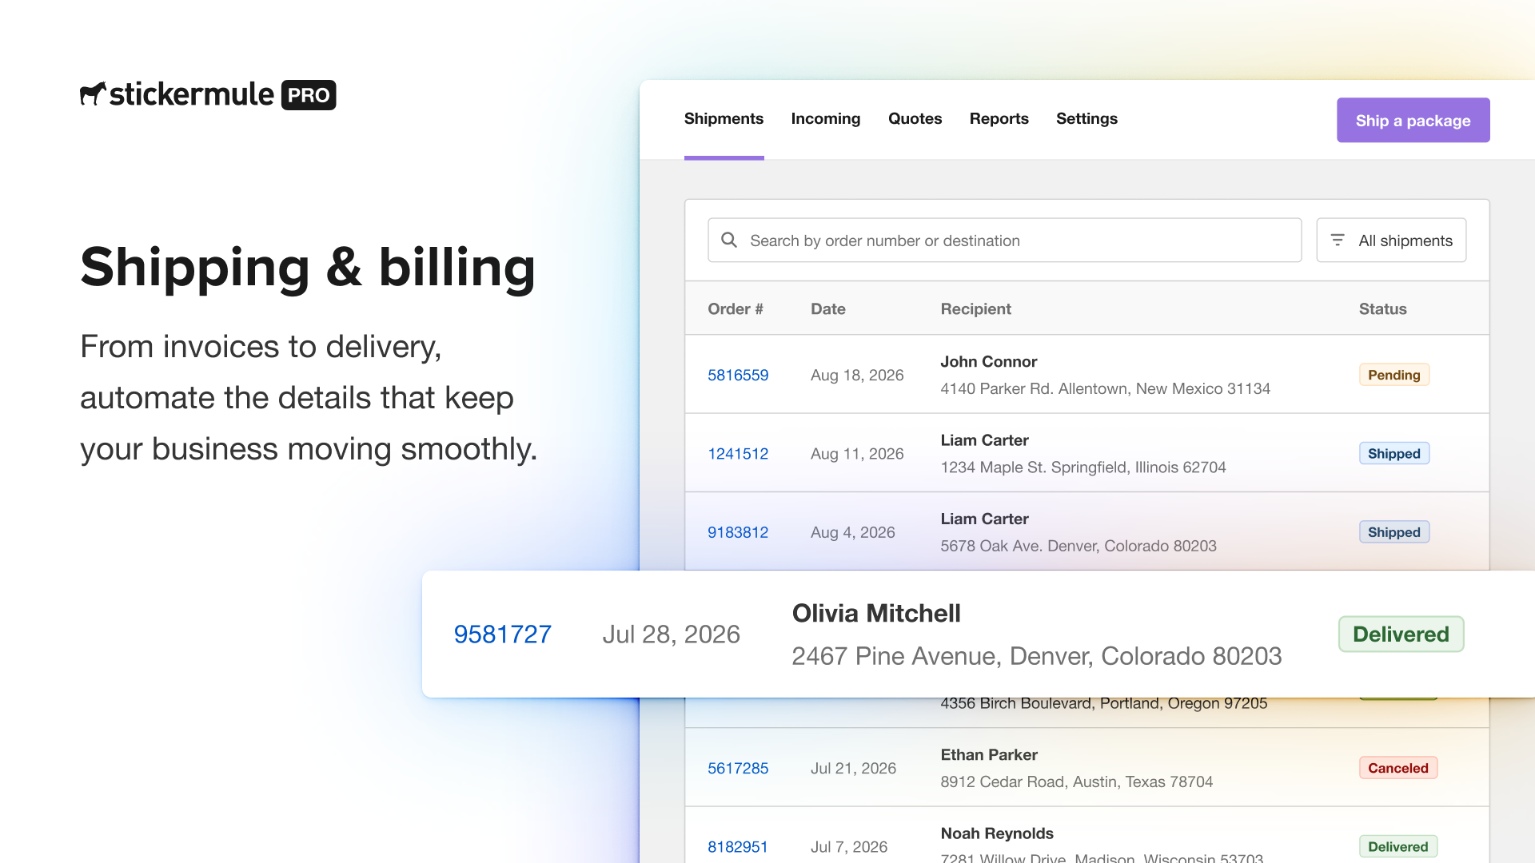Click Noah Reynolds' Delivered badge
The width and height of the screenshot is (1535, 863).
coord(1398,846)
